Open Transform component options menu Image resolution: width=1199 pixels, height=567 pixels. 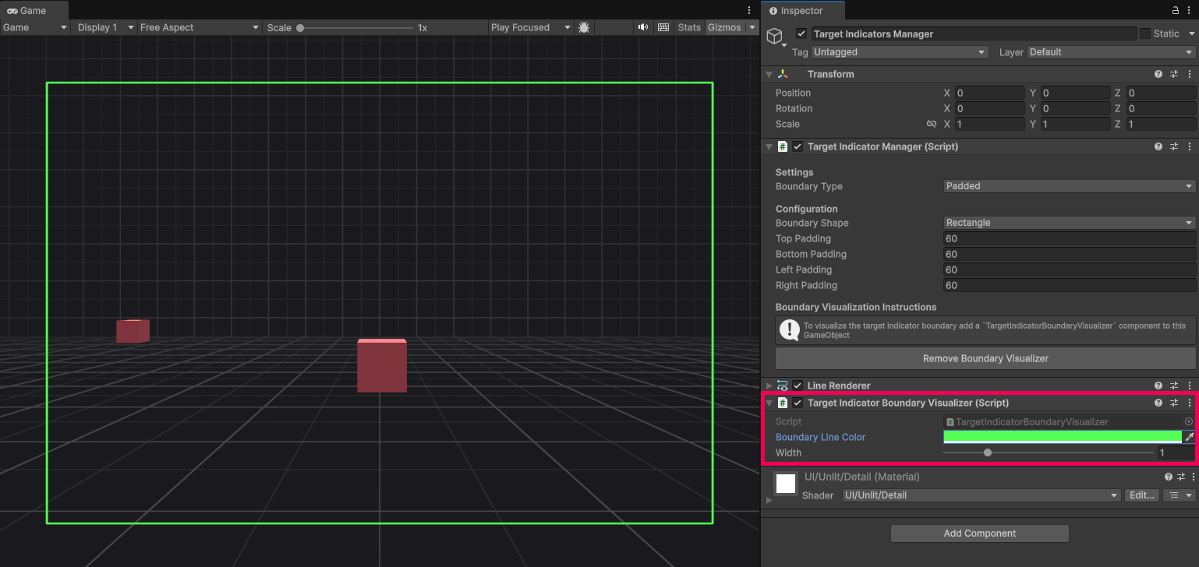(x=1190, y=74)
